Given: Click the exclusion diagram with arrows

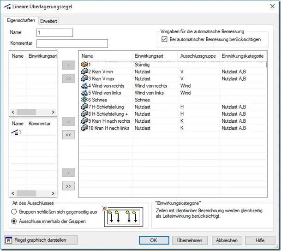Looking at the screenshot, I should (124, 217).
